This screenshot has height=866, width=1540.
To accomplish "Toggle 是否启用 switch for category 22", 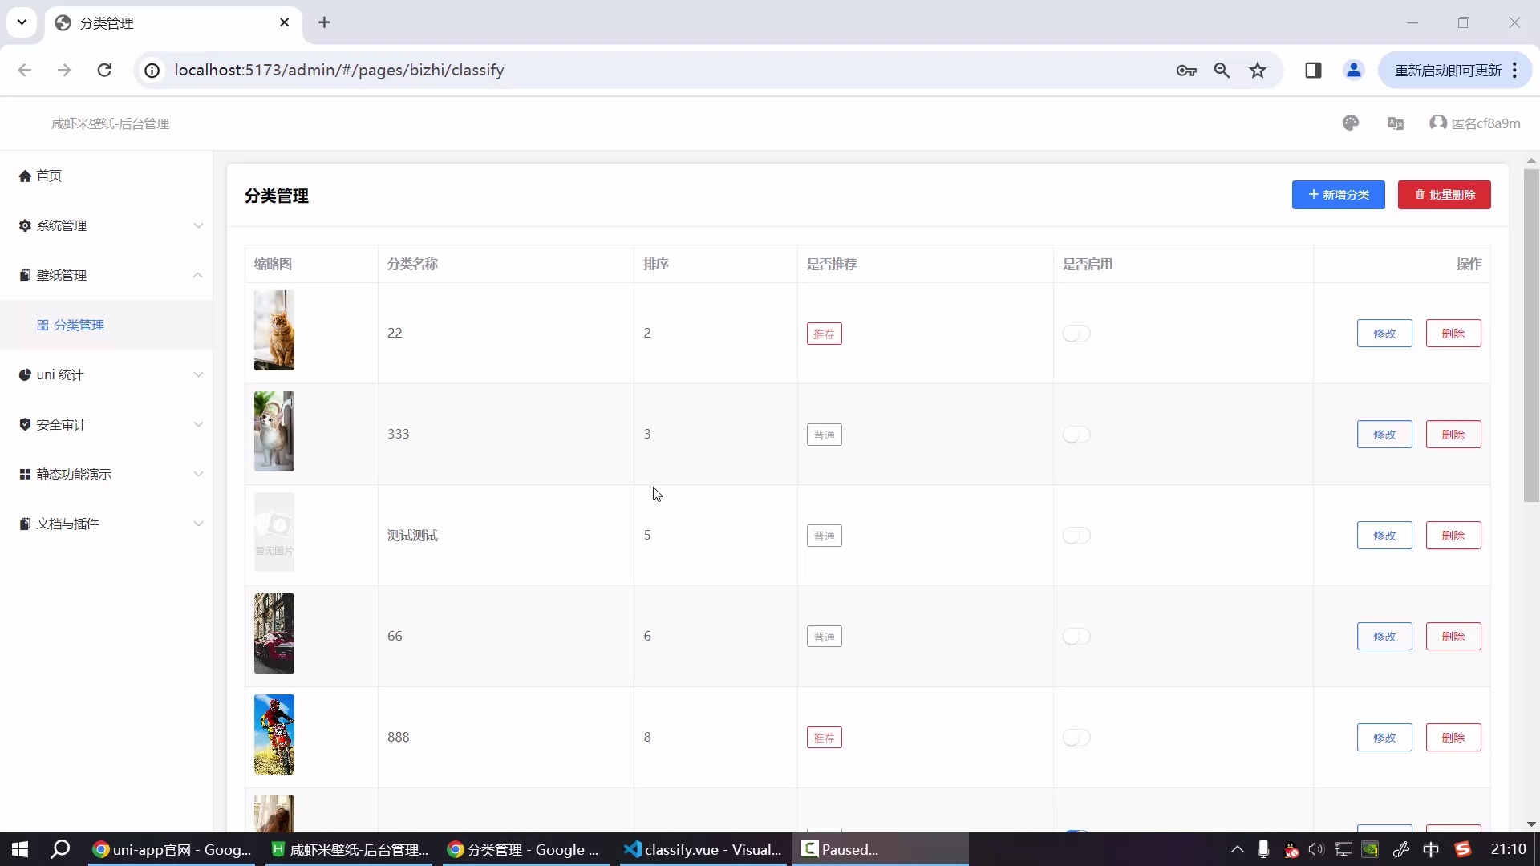I will (x=1076, y=334).
